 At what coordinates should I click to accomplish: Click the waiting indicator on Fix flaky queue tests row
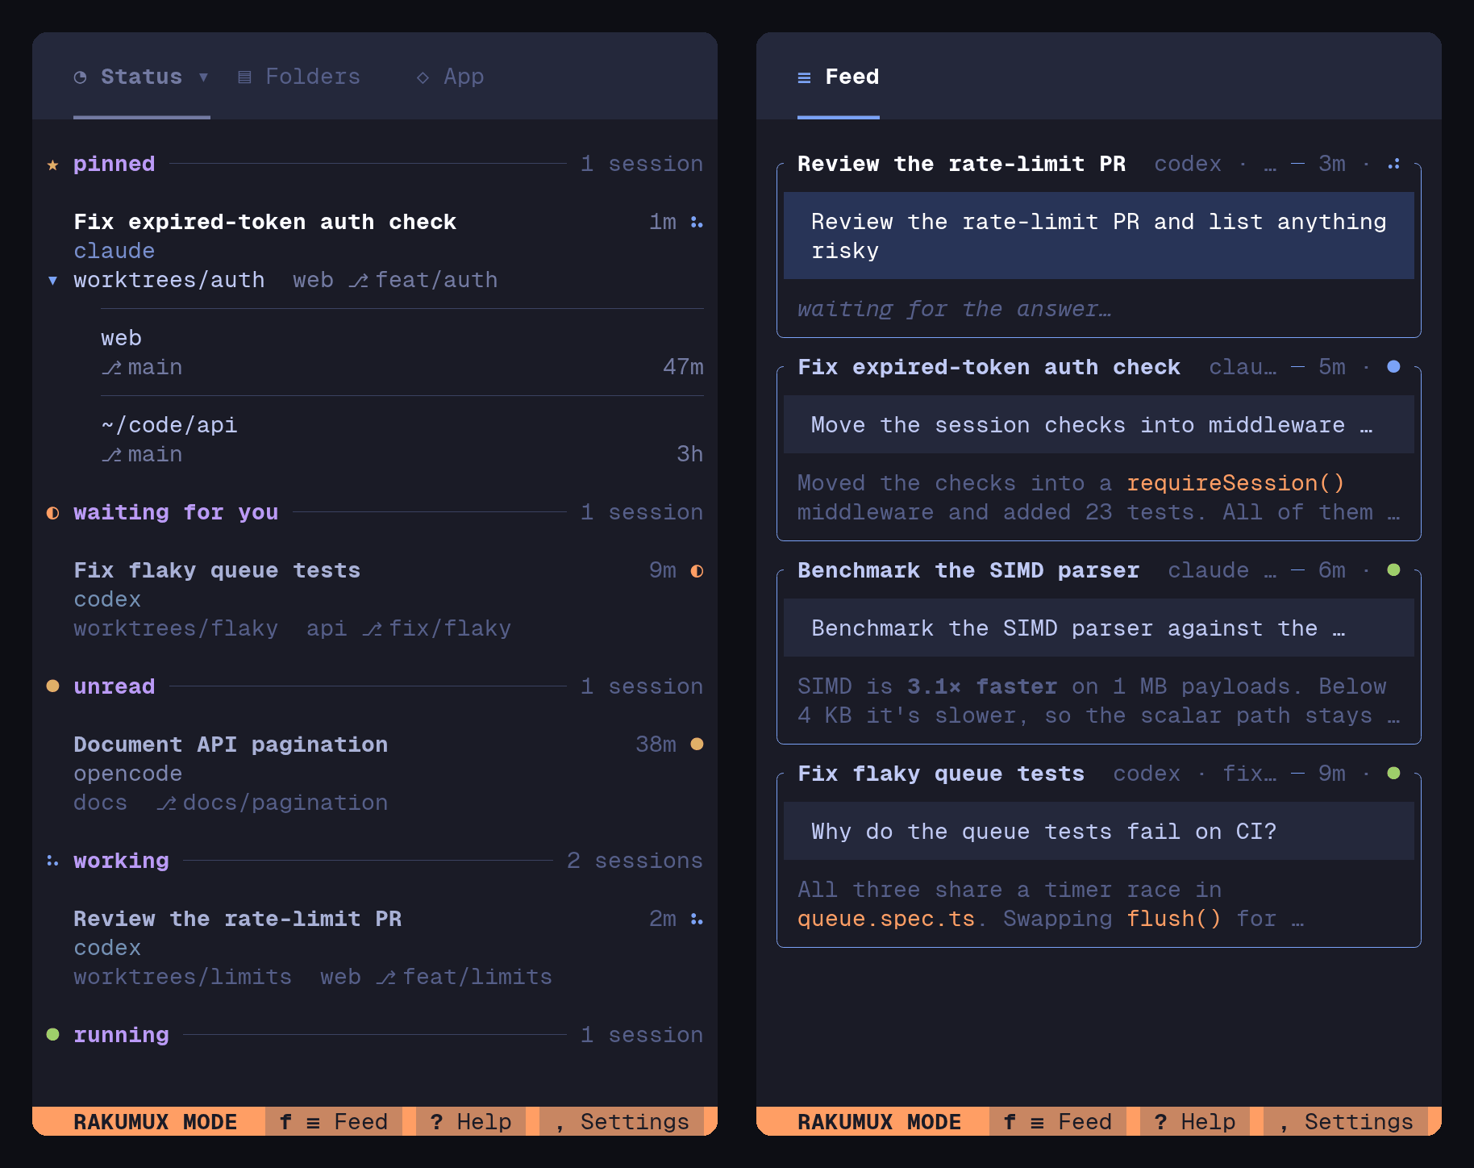pos(697,571)
